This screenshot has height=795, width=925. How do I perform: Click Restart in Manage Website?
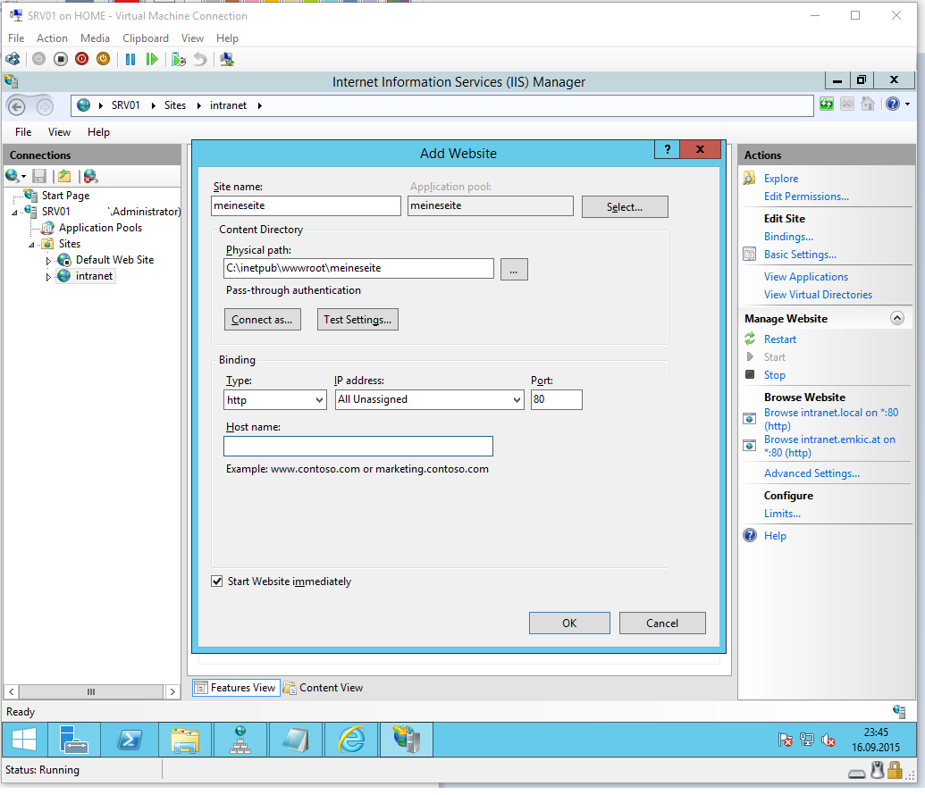(x=780, y=339)
